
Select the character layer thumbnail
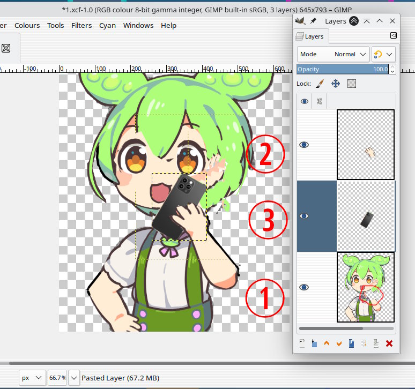(x=365, y=287)
